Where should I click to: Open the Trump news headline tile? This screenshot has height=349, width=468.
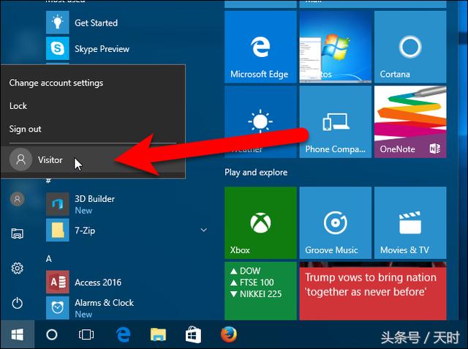(373, 290)
